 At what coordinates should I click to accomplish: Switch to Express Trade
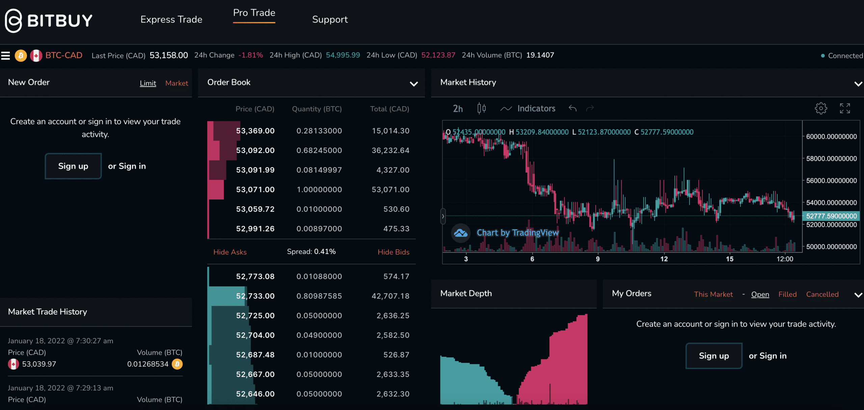(171, 20)
